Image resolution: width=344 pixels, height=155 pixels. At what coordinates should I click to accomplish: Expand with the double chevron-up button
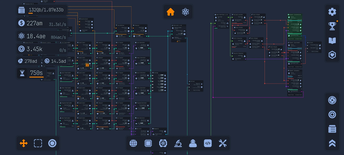[332, 141]
